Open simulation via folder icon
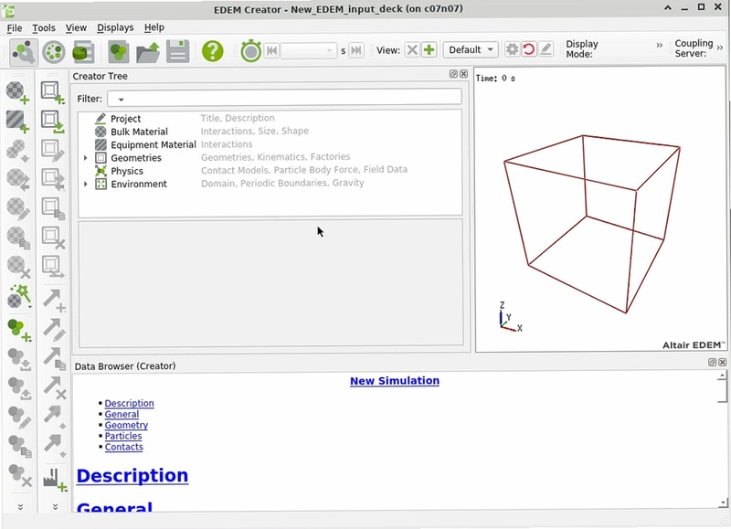This screenshot has width=731, height=529. coord(148,52)
